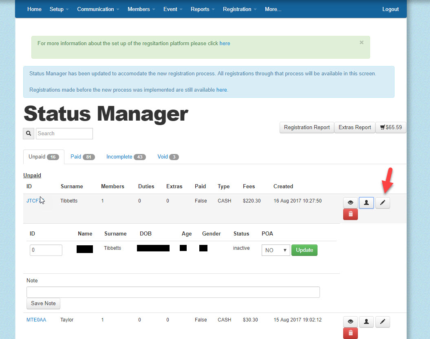This screenshot has width=430, height=339.
Task: Click the Tibbetts surname in unpaid table
Action: (69, 200)
